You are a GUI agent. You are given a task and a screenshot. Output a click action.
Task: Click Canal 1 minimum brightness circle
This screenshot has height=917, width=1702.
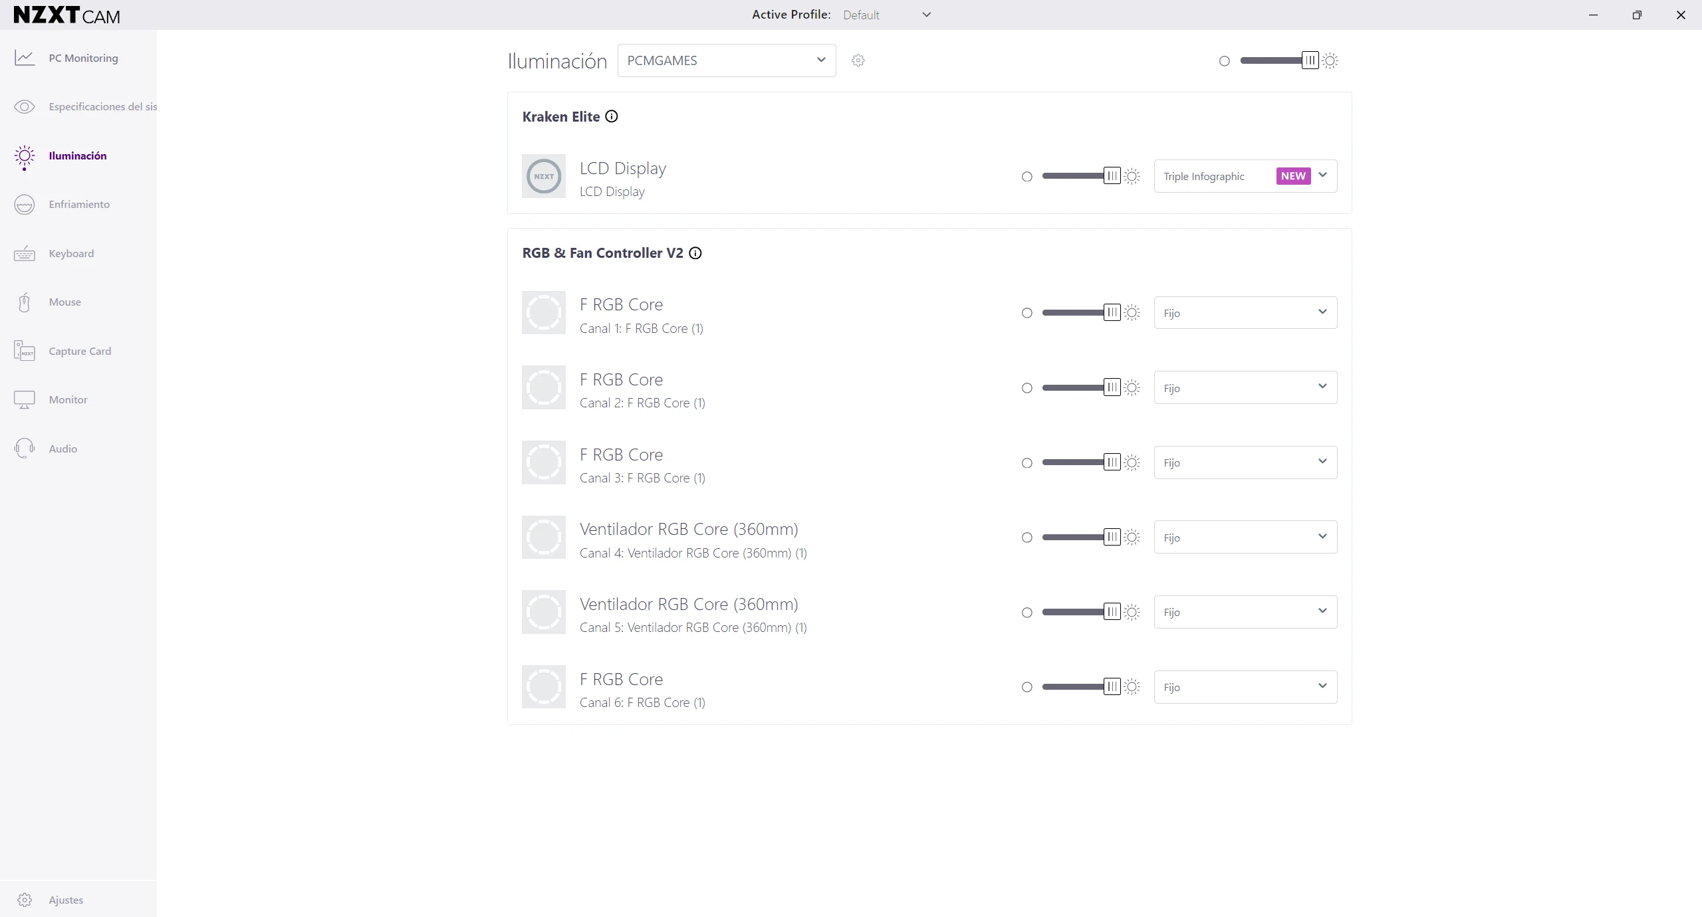(x=1027, y=313)
